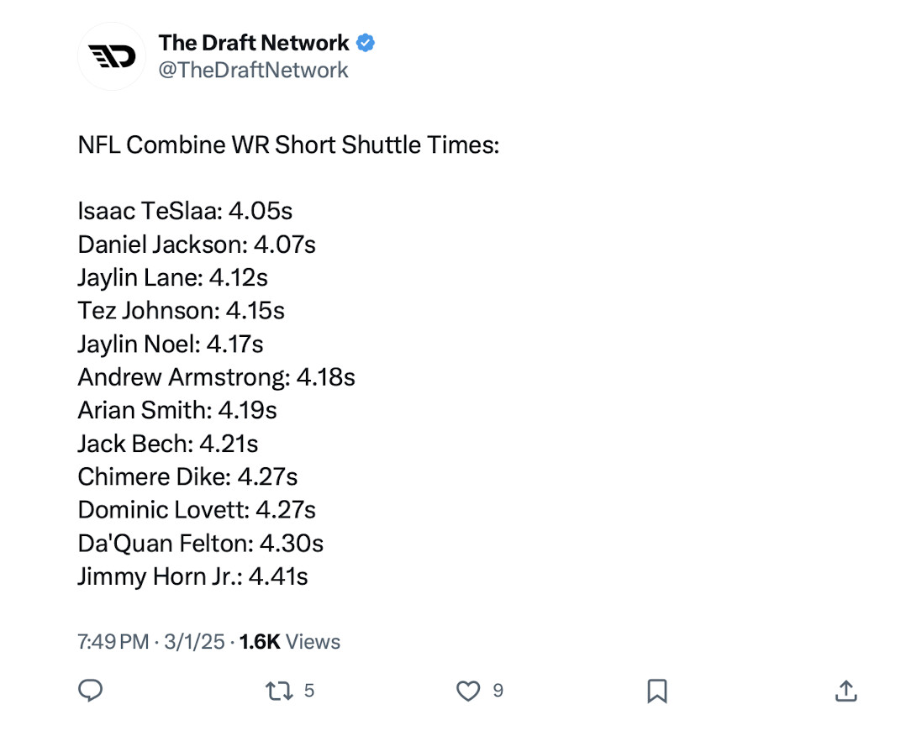Screen dimensions: 906x731
Task: Open the share icon menu
Action: (x=845, y=691)
